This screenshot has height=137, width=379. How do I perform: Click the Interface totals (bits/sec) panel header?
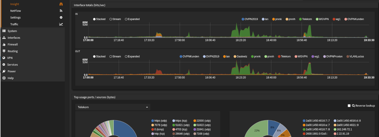point(225,5)
